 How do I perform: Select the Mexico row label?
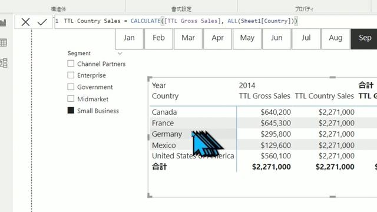(164, 145)
